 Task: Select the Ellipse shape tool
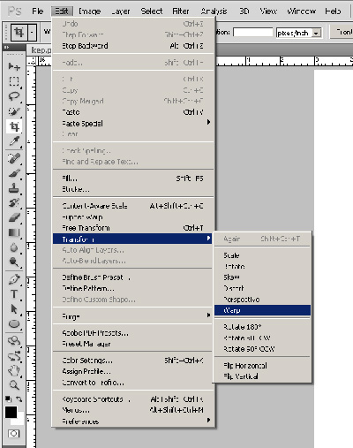point(14,324)
